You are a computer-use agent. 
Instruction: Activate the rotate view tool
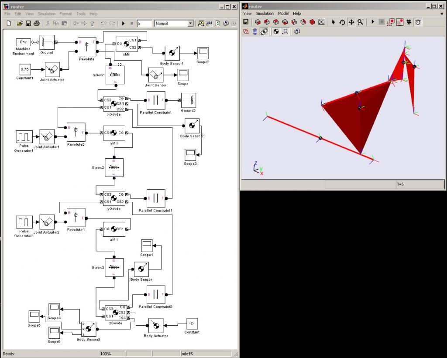pos(342,22)
